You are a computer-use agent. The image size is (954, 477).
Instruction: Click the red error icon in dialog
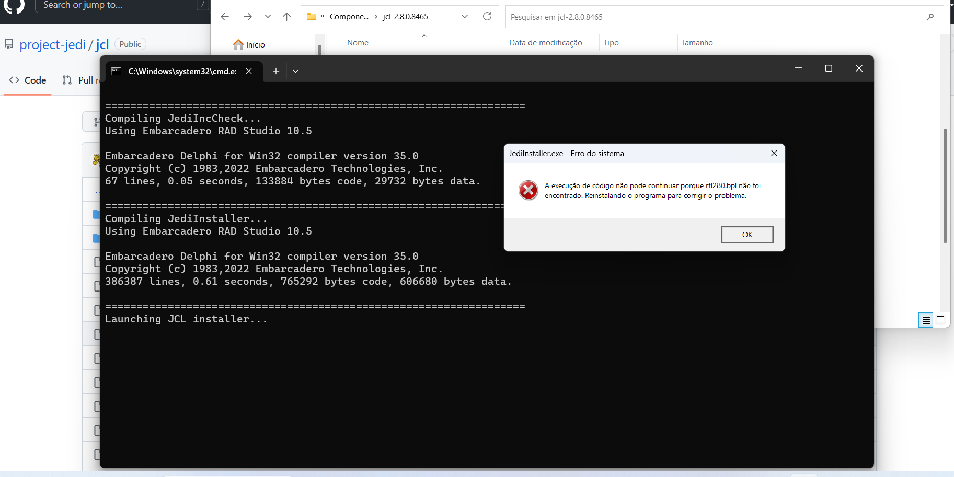pyautogui.click(x=528, y=190)
